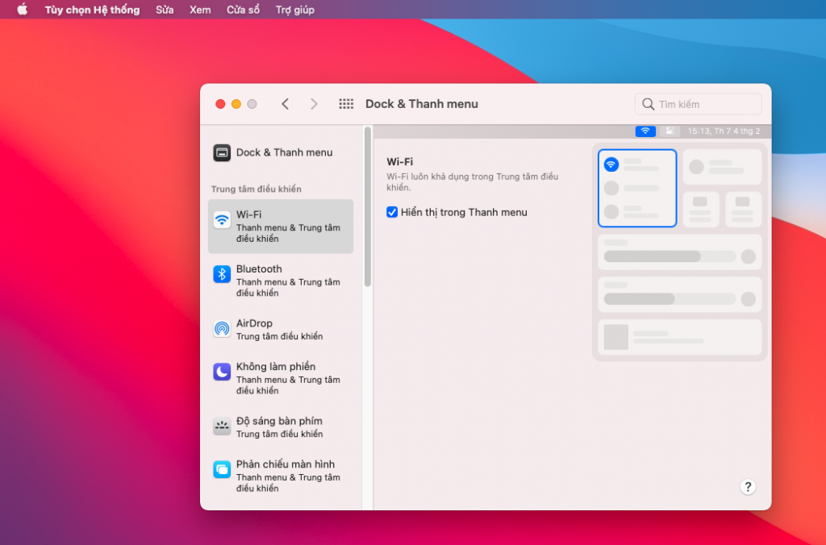Select Bluetooth in the sidebar
Viewport: 826px width, 545px height.
point(280,281)
